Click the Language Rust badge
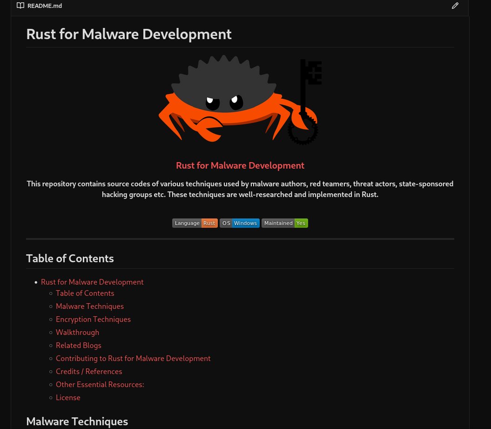Screen dimensions: 491x429 point(195,223)
